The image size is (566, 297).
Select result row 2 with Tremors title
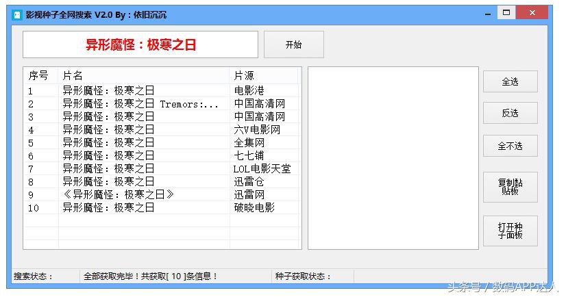(162, 104)
